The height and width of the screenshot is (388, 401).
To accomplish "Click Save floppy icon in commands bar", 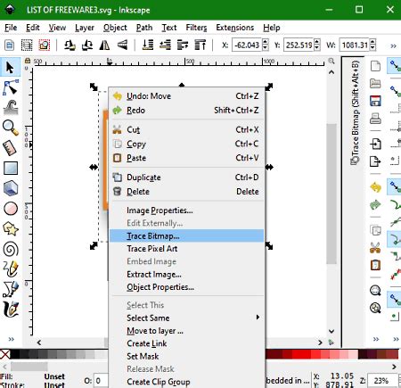I will tap(375, 101).
